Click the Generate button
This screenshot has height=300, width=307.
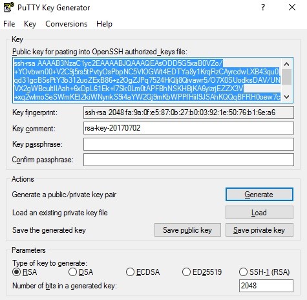click(259, 195)
